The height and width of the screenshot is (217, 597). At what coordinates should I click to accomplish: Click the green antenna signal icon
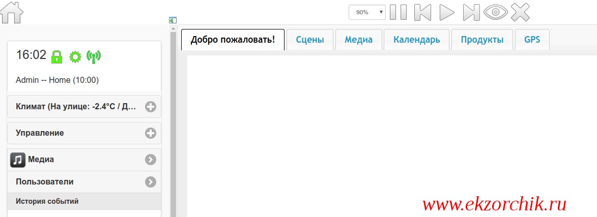point(94,56)
